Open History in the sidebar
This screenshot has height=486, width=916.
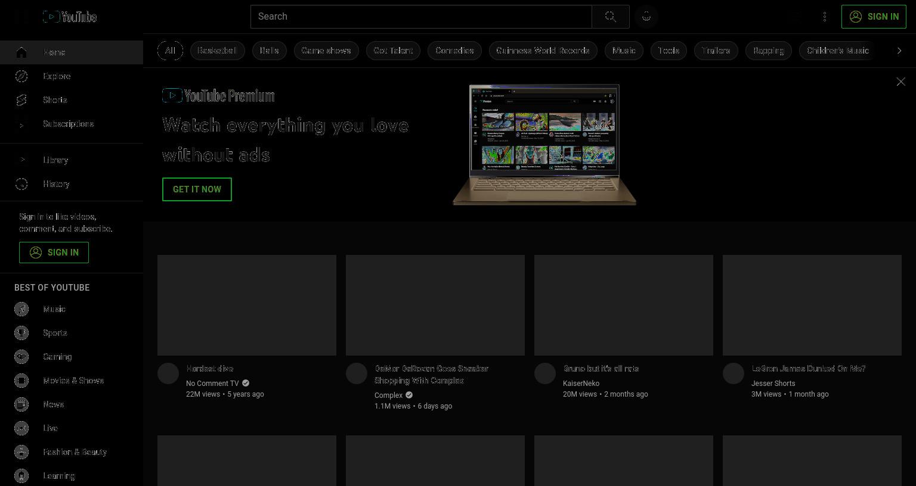(72, 184)
